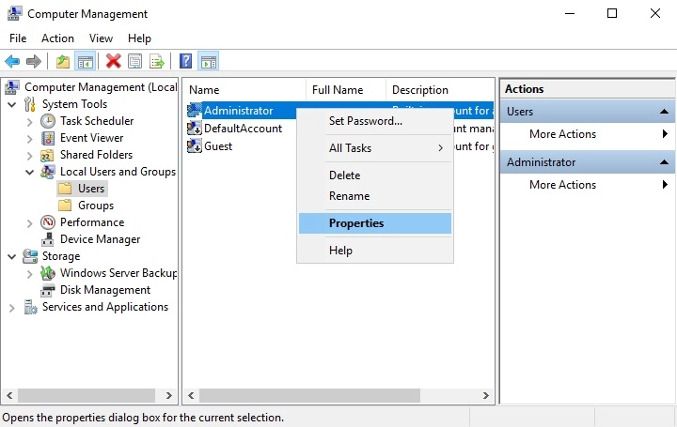Click the Computer Management root icon in tree
Viewport: 677px width, 427px height.
click(12, 87)
